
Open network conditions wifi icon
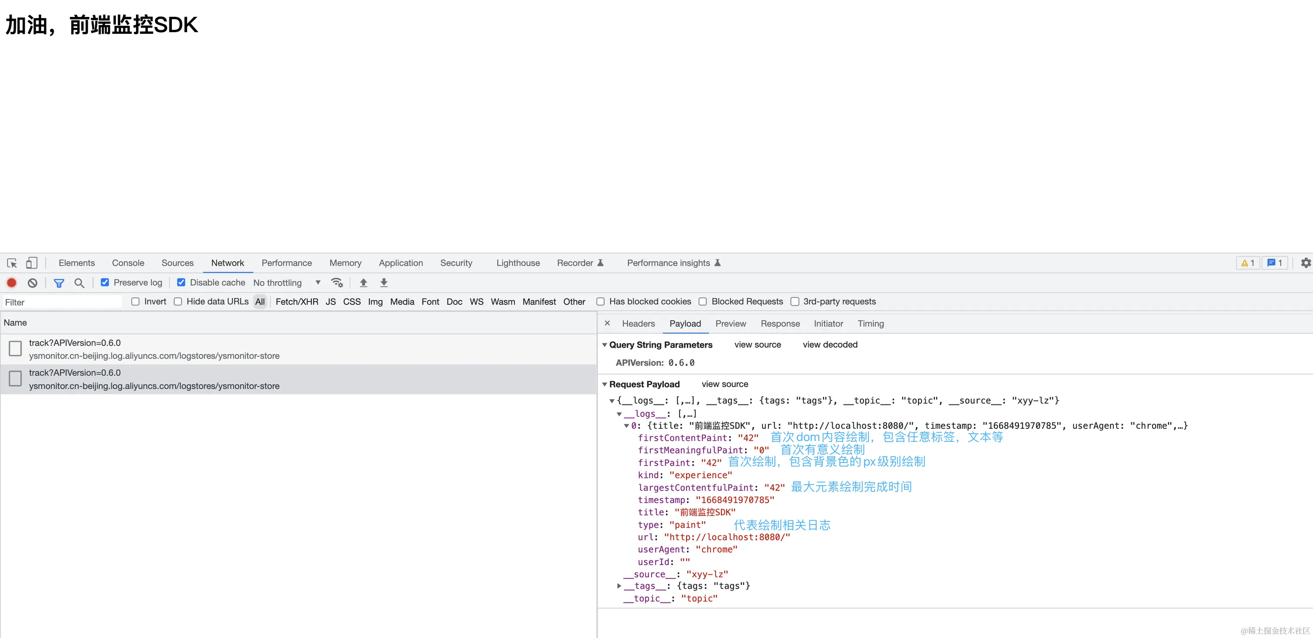337,282
